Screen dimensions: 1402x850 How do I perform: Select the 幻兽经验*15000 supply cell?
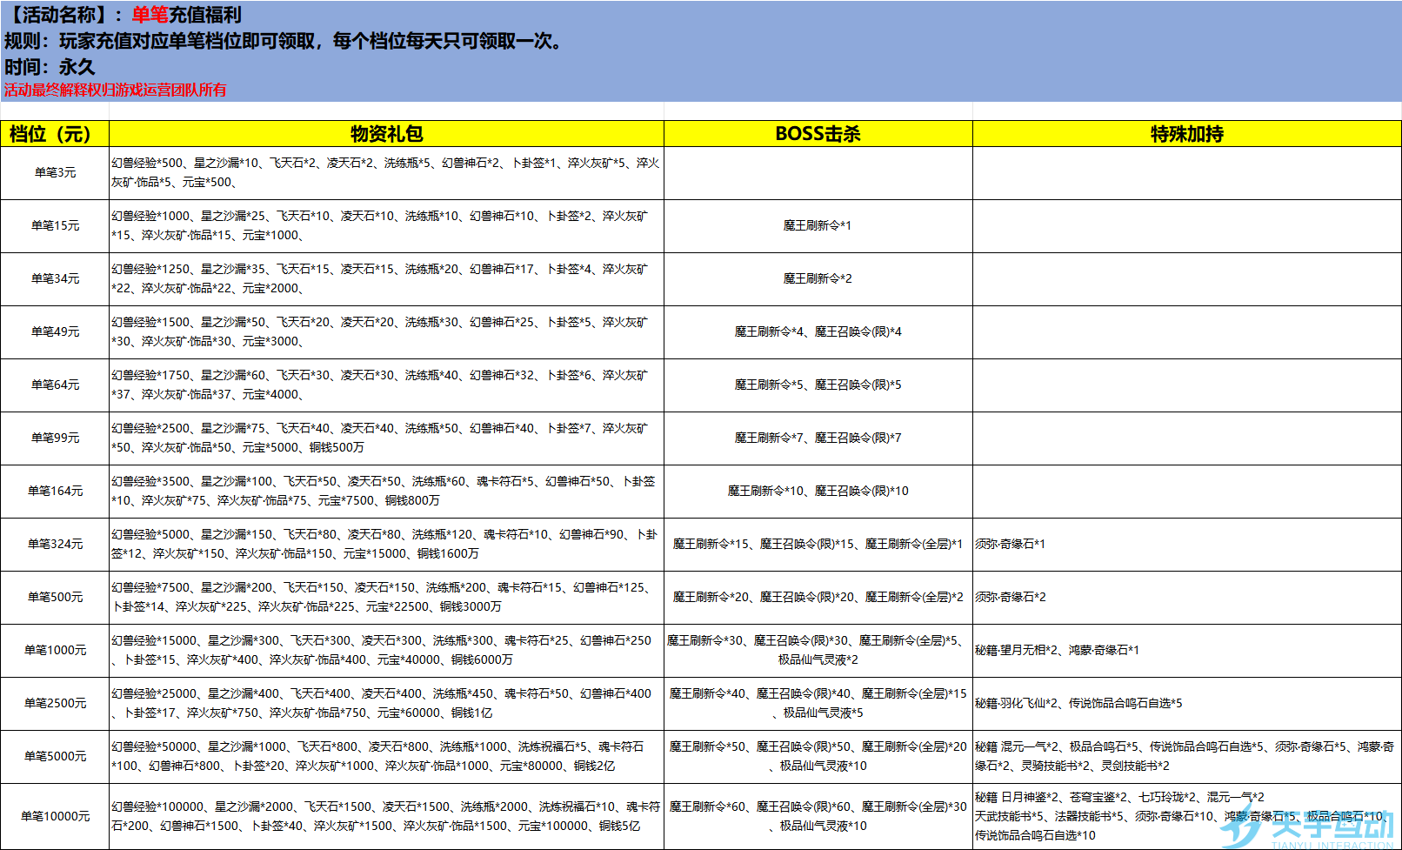point(386,651)
